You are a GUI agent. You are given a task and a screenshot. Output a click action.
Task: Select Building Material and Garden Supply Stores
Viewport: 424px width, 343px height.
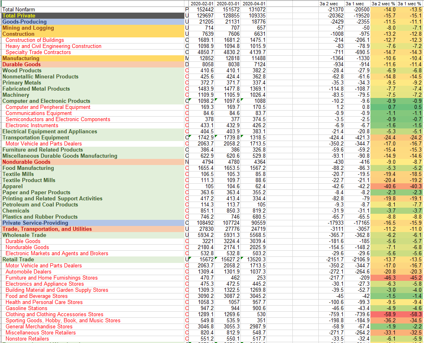[x=57, y=290]
